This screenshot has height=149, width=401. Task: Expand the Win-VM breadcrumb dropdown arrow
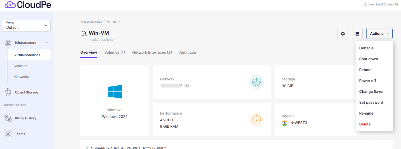[119, 22]
